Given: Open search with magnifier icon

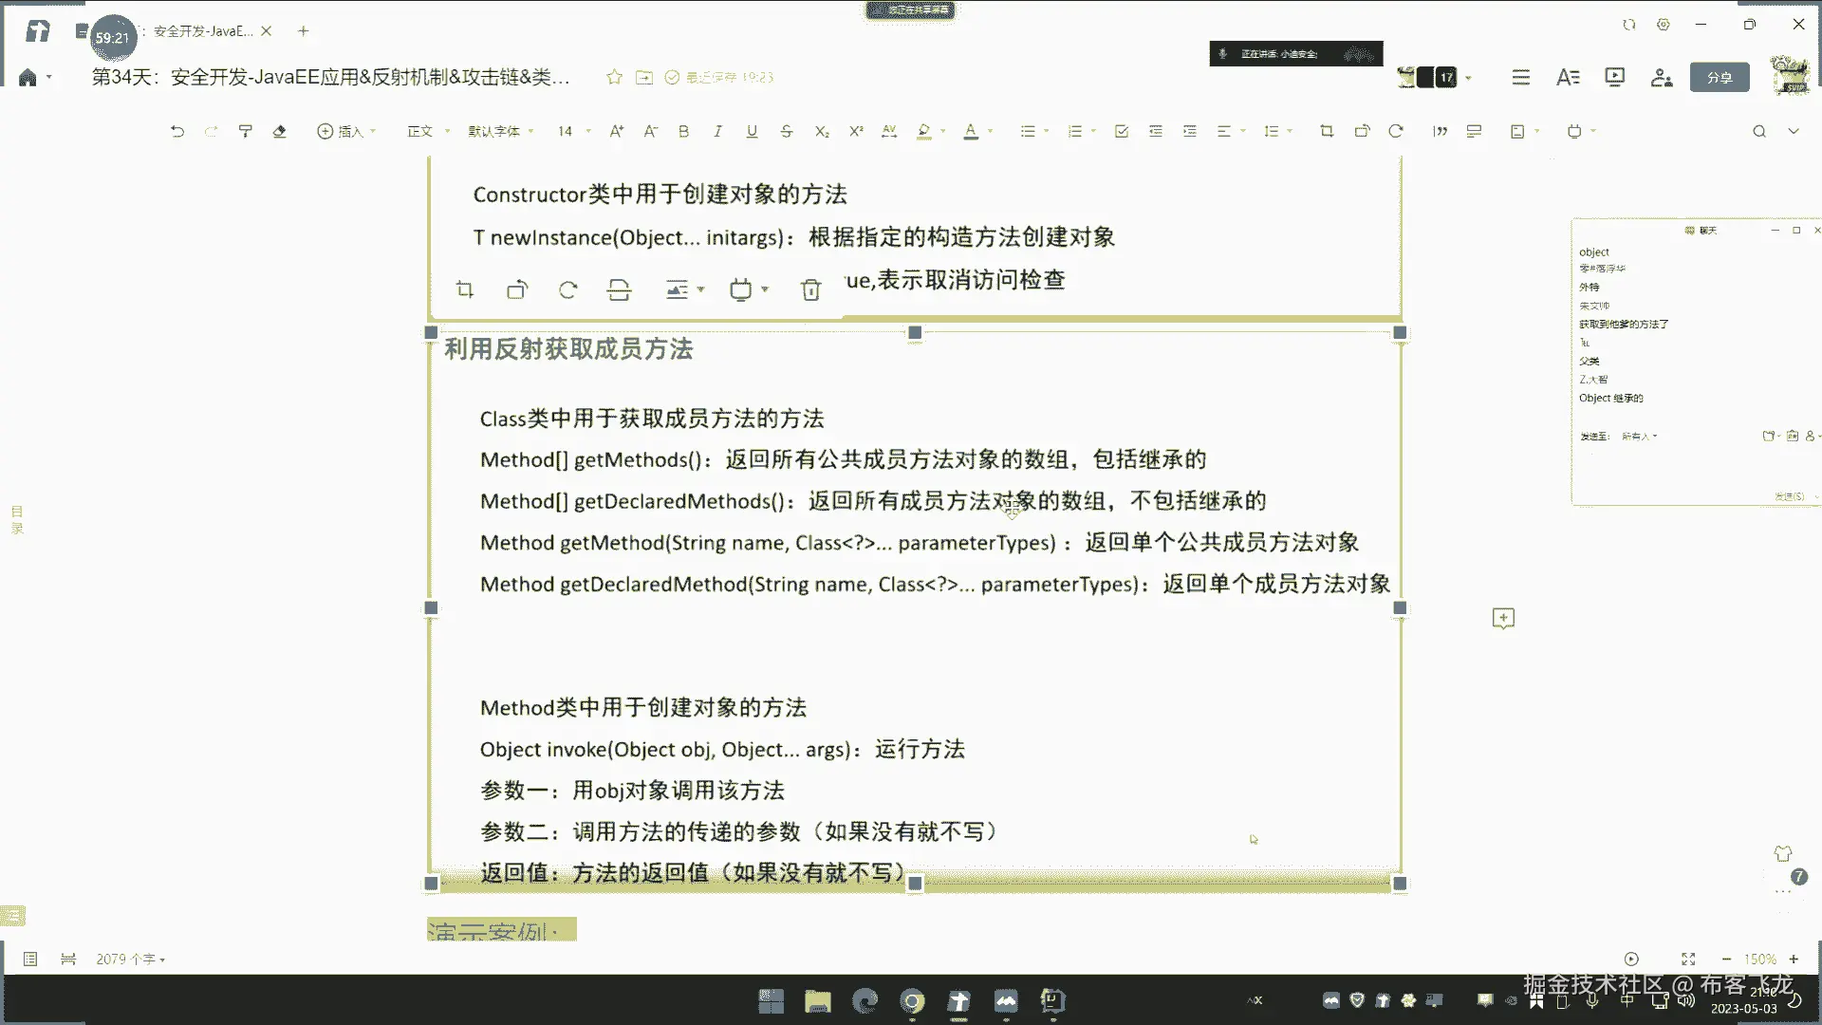Looking at the screenshot, I should coord(1758,131).
